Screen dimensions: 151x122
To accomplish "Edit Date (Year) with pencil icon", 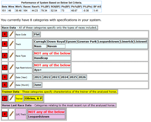I will click(12, 77).
